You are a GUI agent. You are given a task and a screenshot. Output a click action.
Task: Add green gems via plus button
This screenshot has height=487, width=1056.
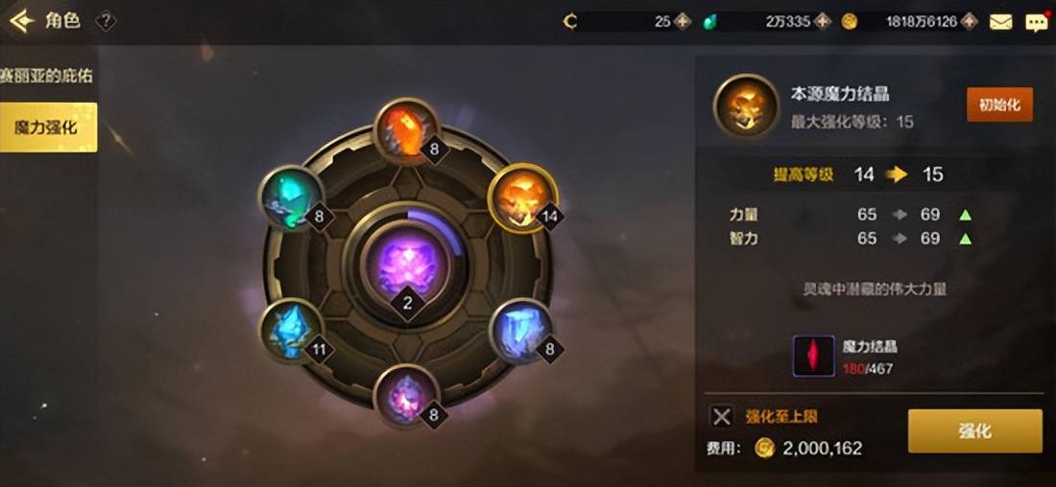tap(823, 21)
